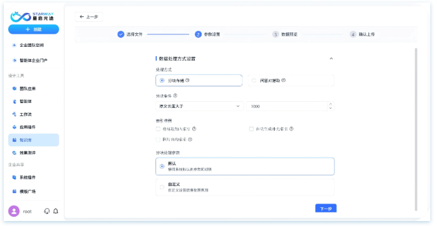Click the 系统插件 icon in sidebar
Image resolution: width=434 pixels, height=226 pixels.
coord(14,177)
